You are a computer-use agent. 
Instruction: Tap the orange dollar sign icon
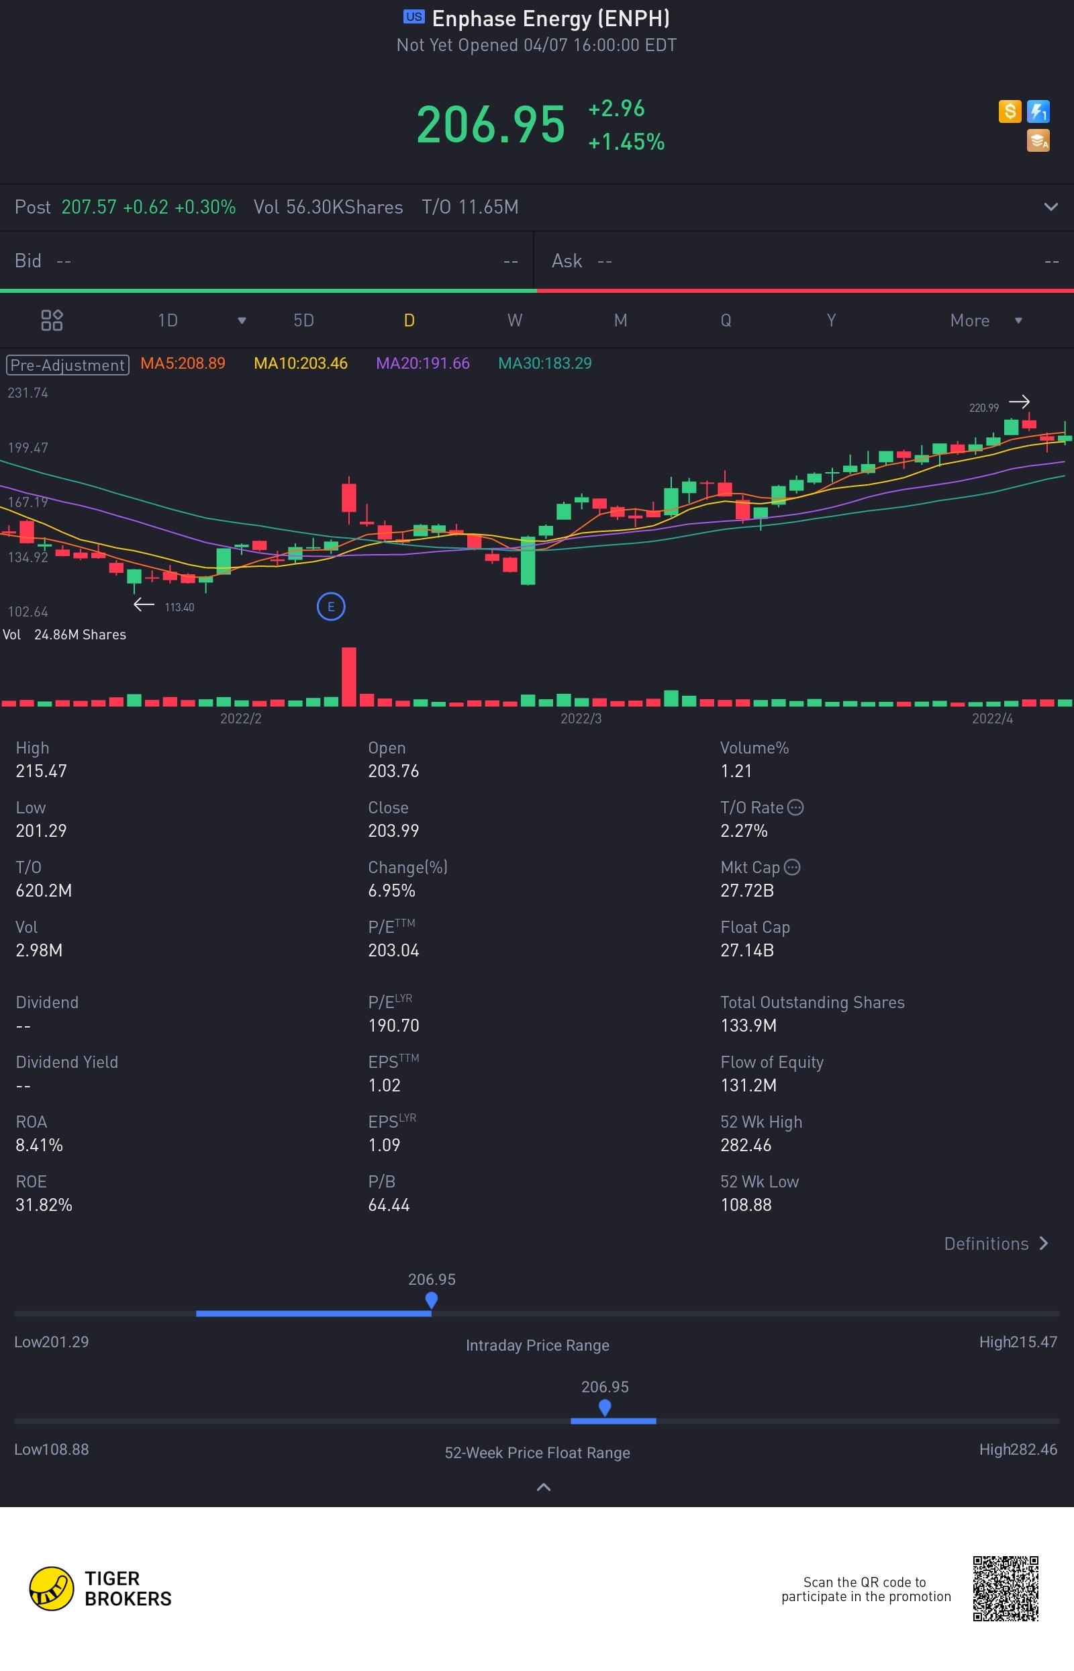pyautogui.click(x=1009, y=111)
